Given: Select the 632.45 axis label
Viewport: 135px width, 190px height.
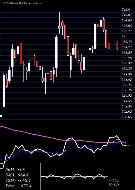Looking at the screenshot, I should [x=127, y=85].
